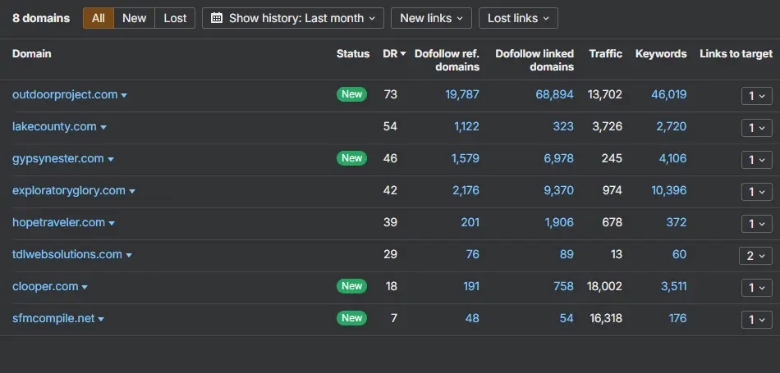The image size is (780, 373).
Task: Click 46,019 keywords value for outdoorproject.com
Action: tap(668, 94)
